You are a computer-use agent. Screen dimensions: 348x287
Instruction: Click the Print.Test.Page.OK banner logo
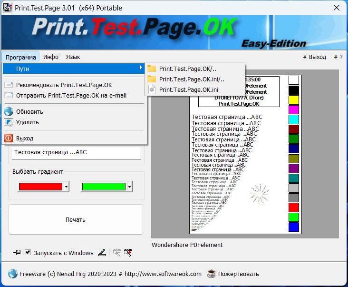(135, 28)
